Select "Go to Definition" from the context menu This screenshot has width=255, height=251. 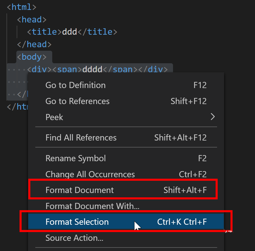point(75,85)
